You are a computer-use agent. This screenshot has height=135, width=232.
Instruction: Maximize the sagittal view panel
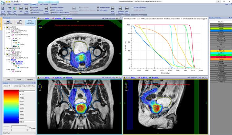tap(205, 78)
